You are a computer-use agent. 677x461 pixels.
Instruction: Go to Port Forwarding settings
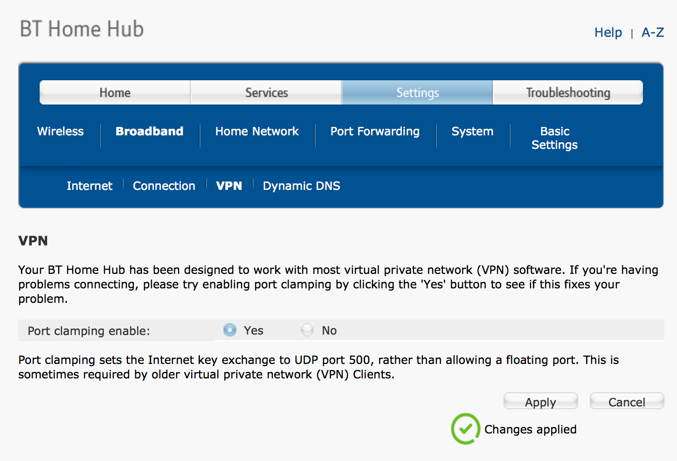click(x=375, y=132)
